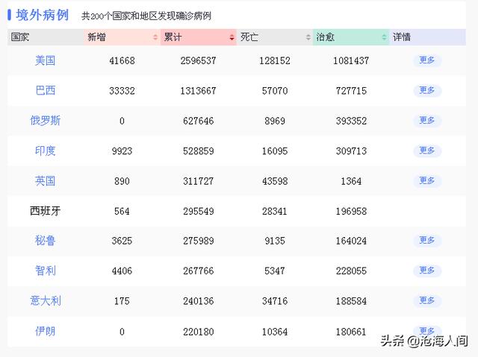
Task: Click 更多 button in 俄罗斯 row
Action: (427, 121)
